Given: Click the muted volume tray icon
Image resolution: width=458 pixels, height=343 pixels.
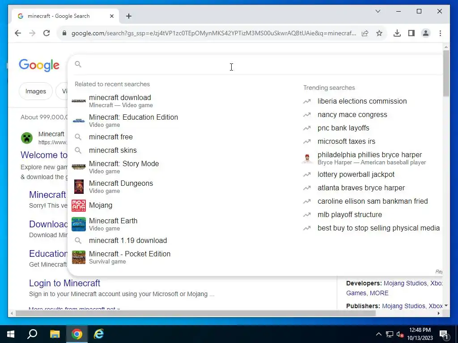Looking at the screenshot, I should tap(400, 335).
